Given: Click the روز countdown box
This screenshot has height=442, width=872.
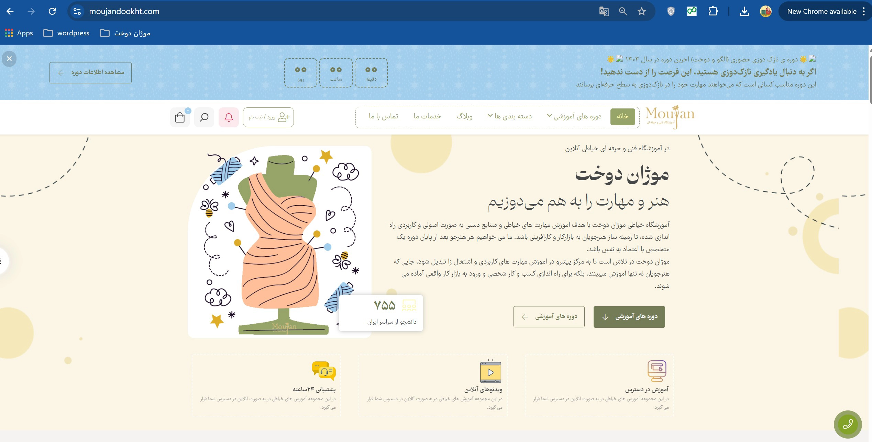Looking at the screenshot, I should click(301, 73).
